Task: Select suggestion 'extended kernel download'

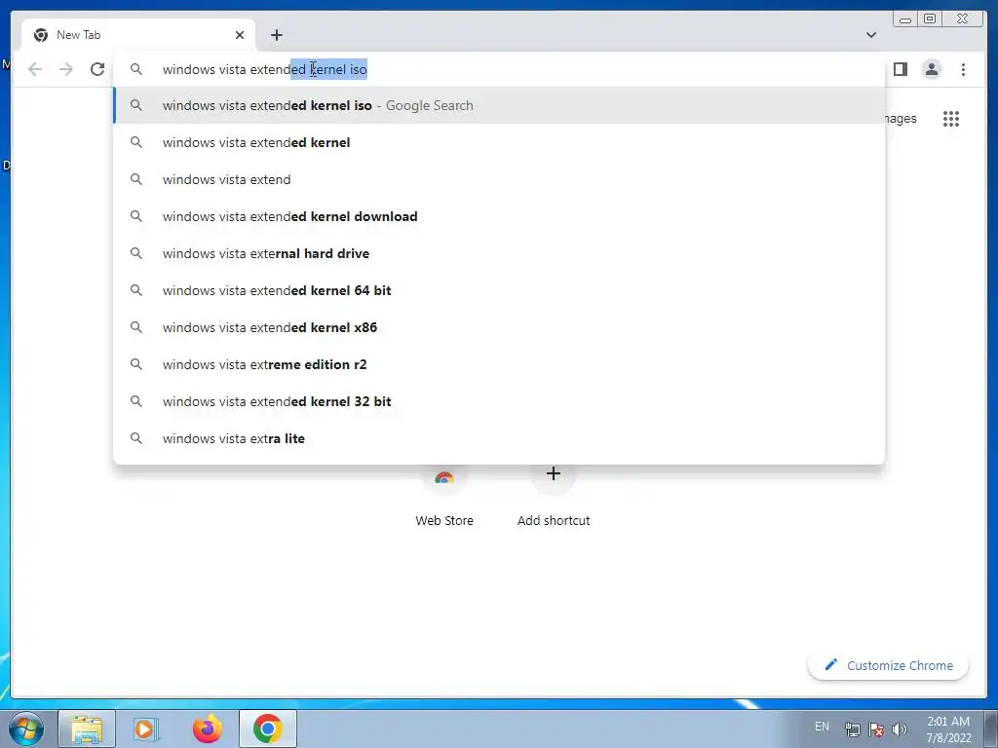Action: (x=499, y=216)
